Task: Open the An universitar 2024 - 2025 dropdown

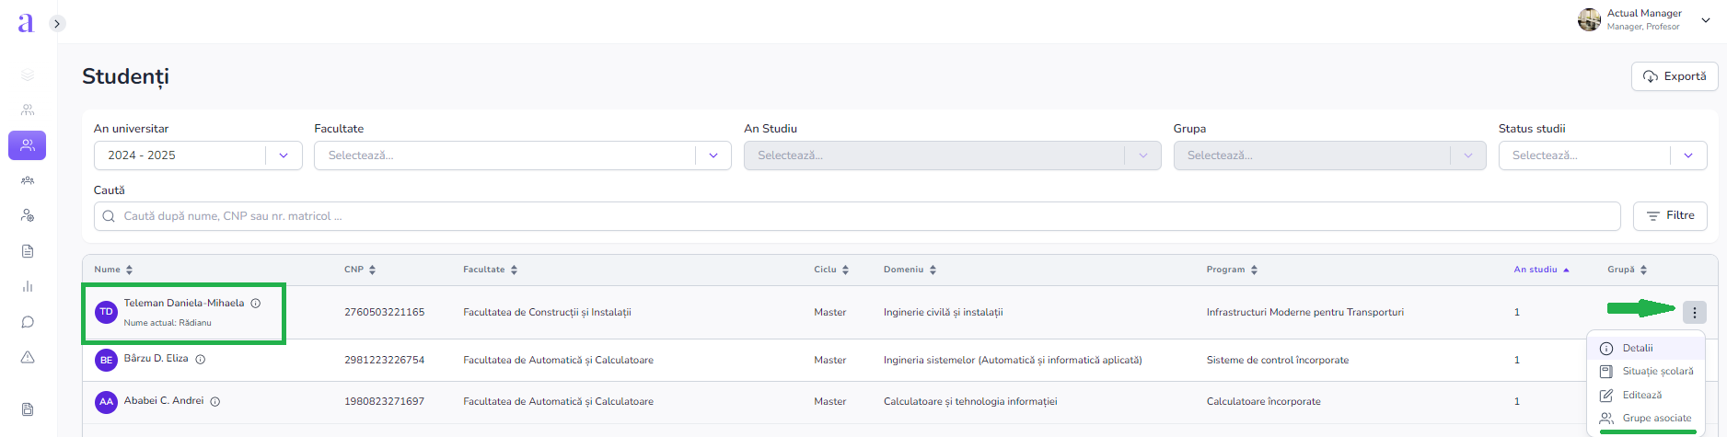Action: click(198, 155)
